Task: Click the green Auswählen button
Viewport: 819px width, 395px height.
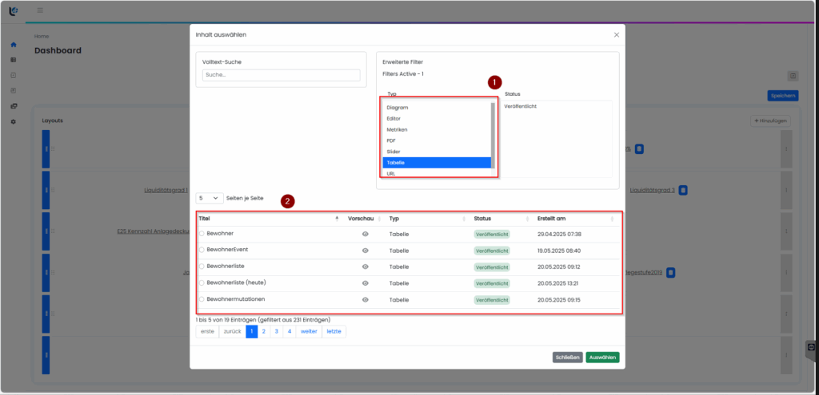Action: click(x=602, y=357)
